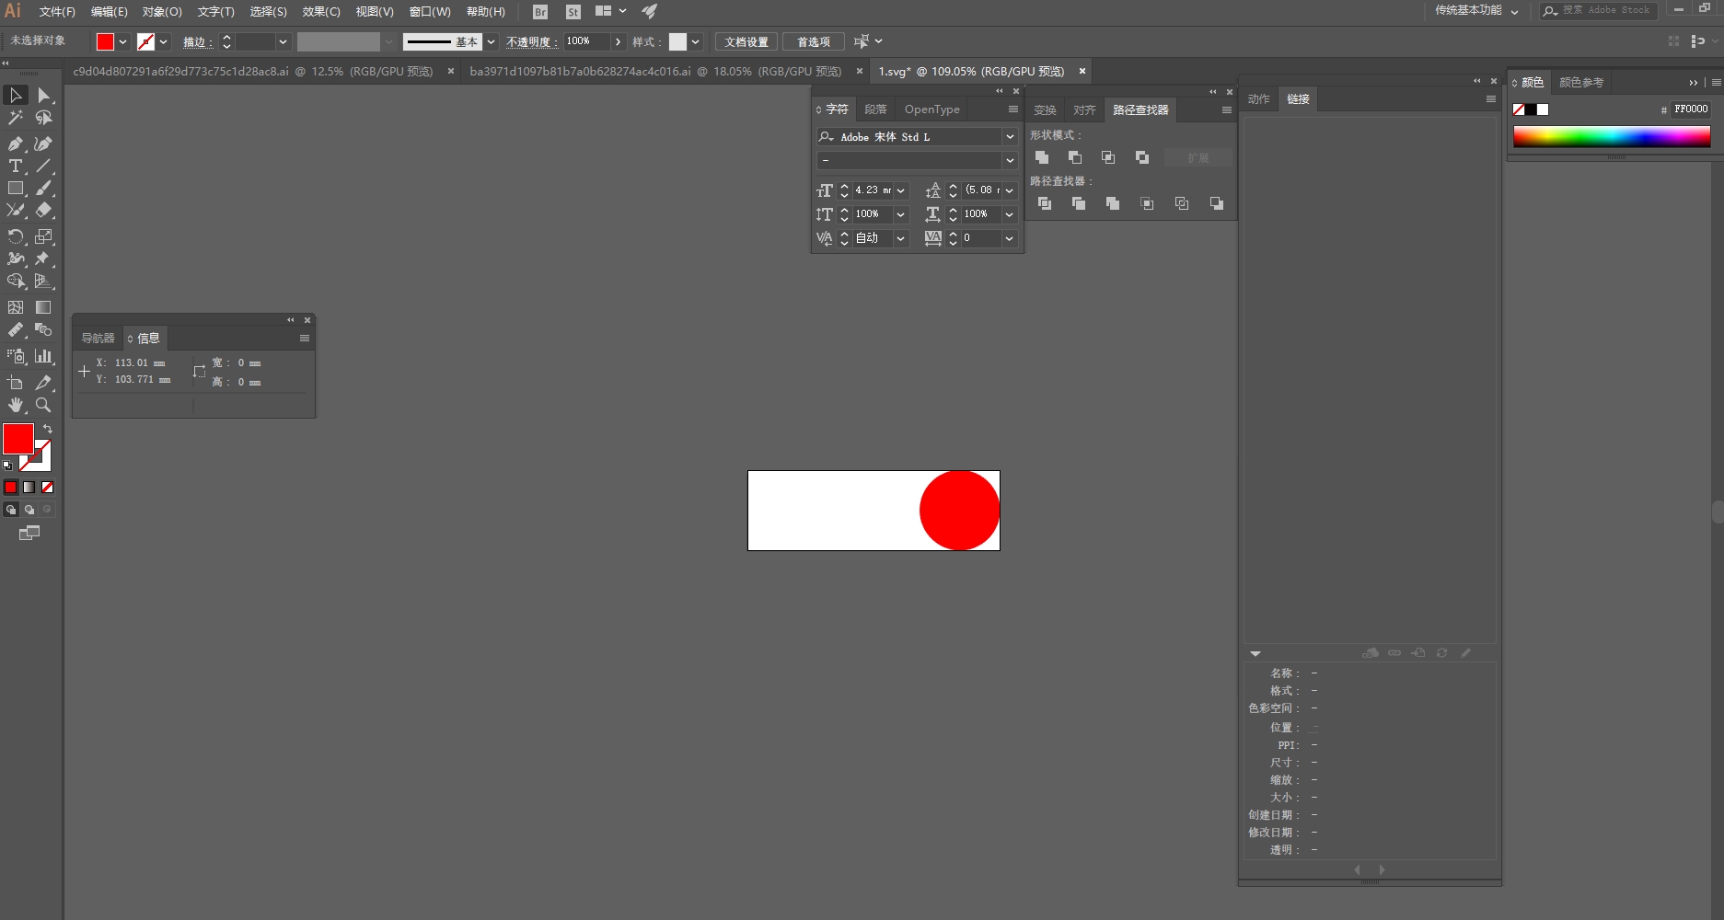Switch to the 段落 tab

(x=875, y=109)
